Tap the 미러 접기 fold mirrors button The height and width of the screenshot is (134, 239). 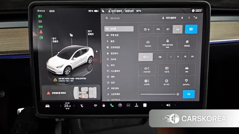point(148,44)
